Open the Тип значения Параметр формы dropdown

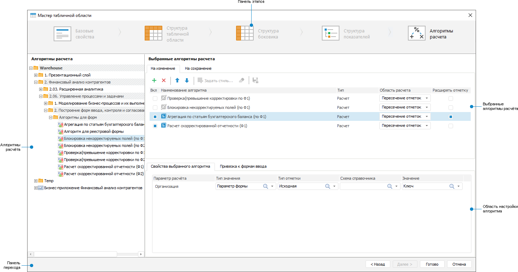coord(272,186)
